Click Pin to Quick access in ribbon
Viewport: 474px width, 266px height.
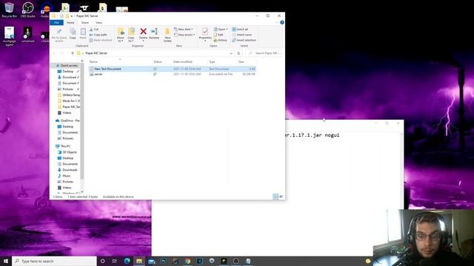[59, 35]
